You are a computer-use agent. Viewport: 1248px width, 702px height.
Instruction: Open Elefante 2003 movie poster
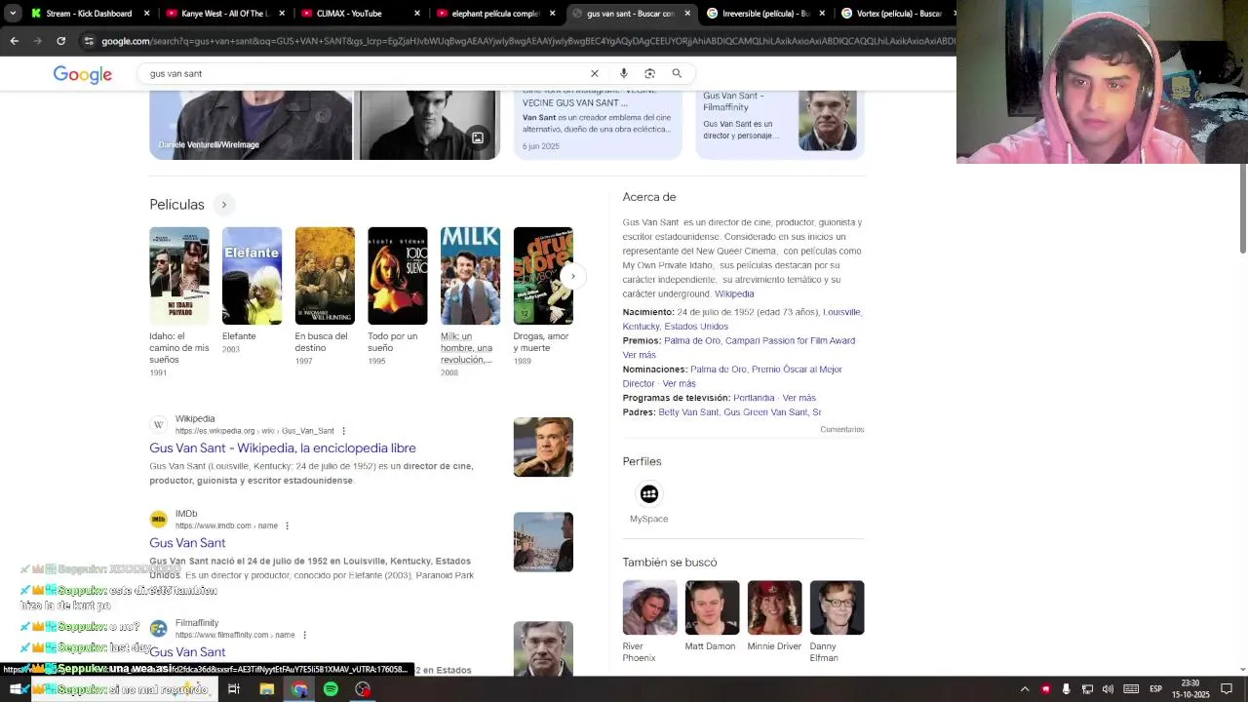point(252,276)
